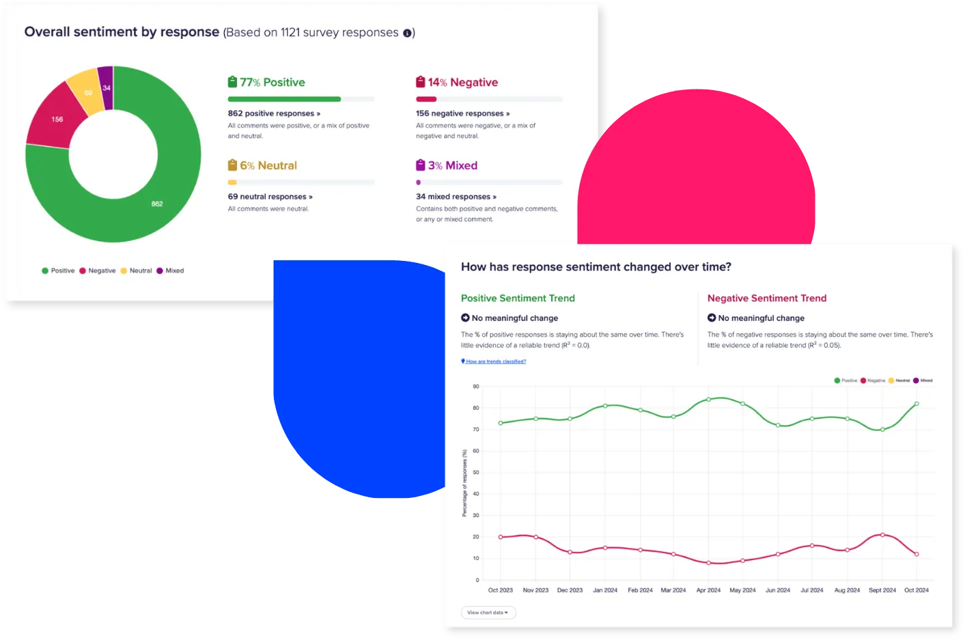This screenshot has width=963, height=638.
Task: Click the red battery icon next to 14% Negative
Action: coord(420,81)
